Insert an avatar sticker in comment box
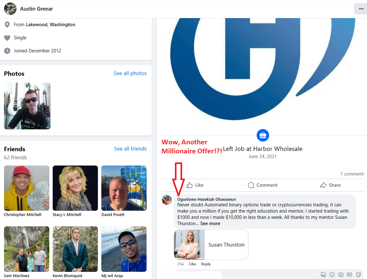367x279 pixels. (x=323, y=275)
